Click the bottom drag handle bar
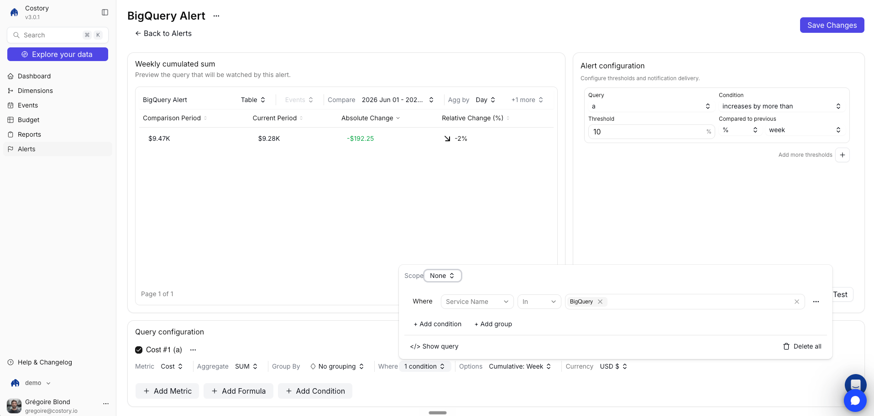Image resolution: width=874 pixels, height=416 pixels. 438,413
